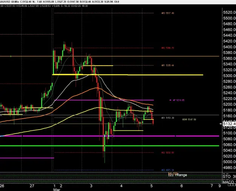Image resolution: width=236 pixels, height=191 pixels.
Task: Click the small squares icon at bottom-right corner
Action: click(232, 185)
